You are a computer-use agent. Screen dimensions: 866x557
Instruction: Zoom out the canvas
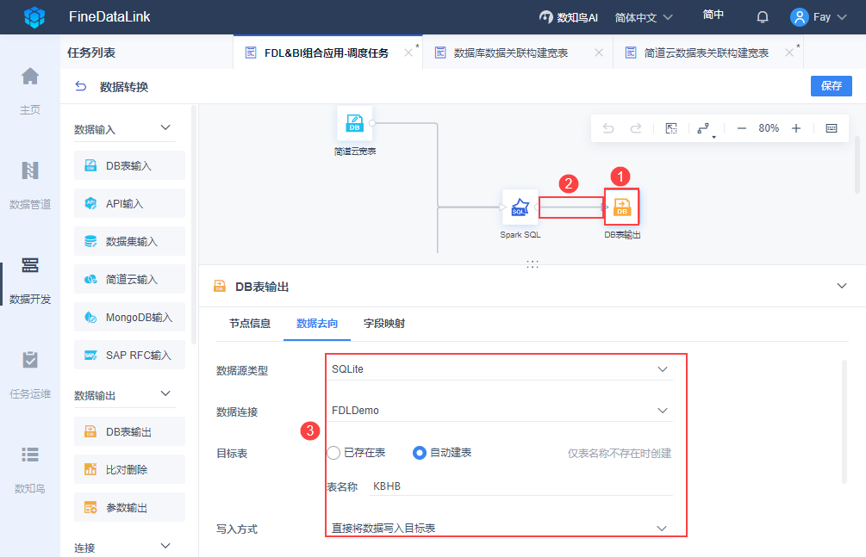pos(742,128)
